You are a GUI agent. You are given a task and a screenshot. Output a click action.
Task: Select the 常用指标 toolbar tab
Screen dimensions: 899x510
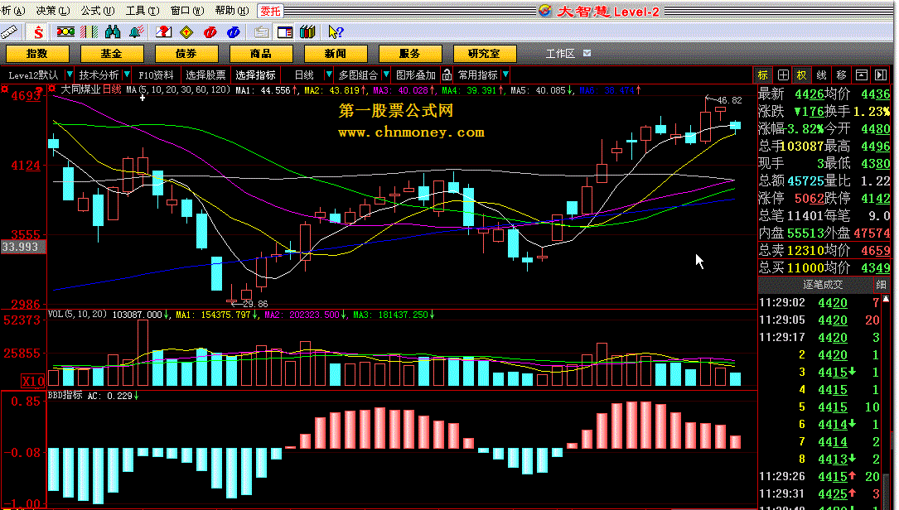click(x=477, y=75)
